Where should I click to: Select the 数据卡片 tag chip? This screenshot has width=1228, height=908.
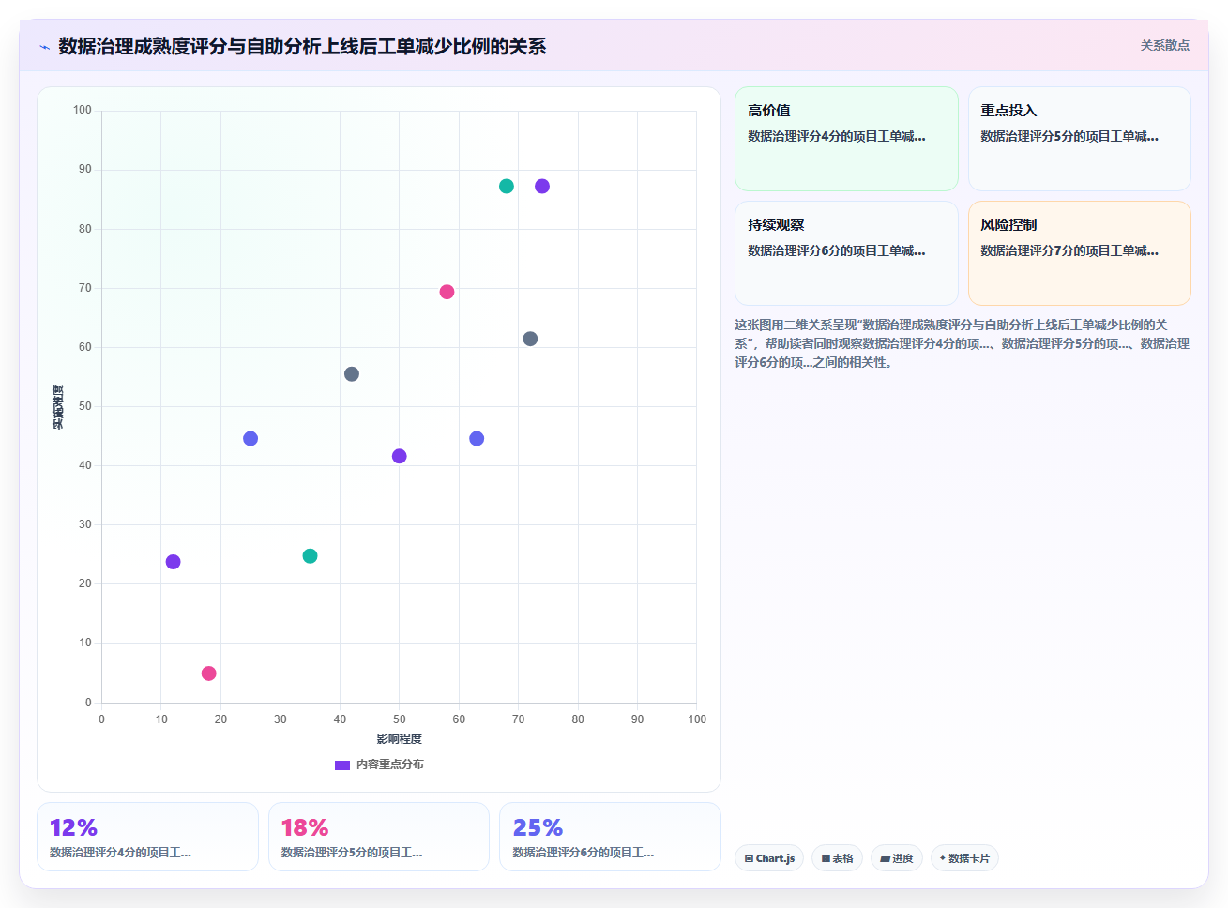(x=964, y=858)
